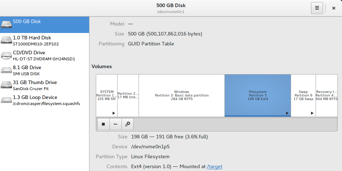342x171 pixels.
Task: Select the 1.3 GB Loop Device entry
Action: coord(45,100)
